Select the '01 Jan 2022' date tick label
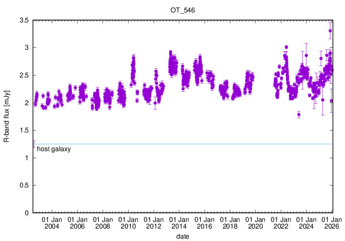 pyautogui.click(x=281, y=222)
